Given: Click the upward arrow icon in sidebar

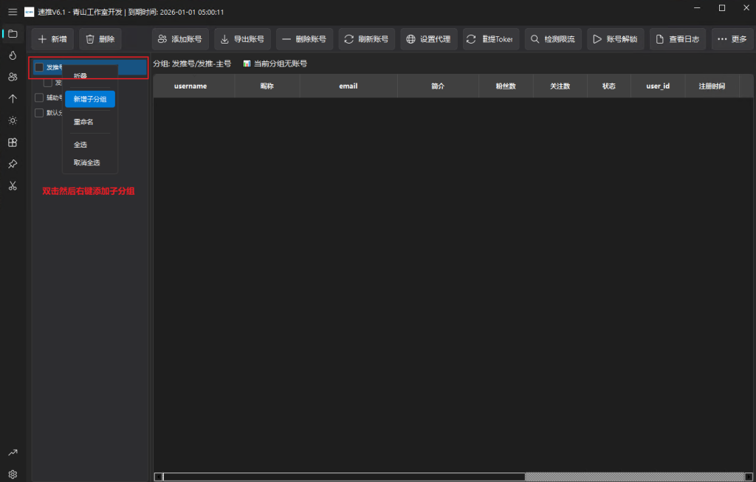Looking at the screenshot, I should (x=13, y=98).
